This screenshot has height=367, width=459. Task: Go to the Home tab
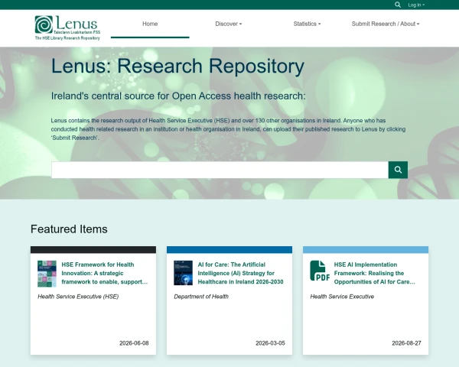tap(150, 24)
